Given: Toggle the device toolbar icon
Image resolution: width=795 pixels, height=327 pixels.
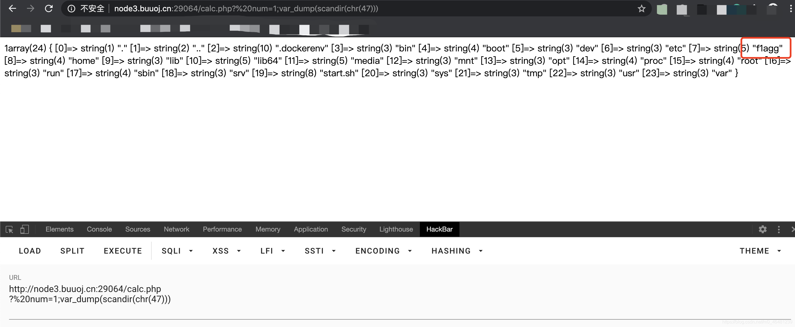Looking at the screenshot, I should (x=24, y=229).
